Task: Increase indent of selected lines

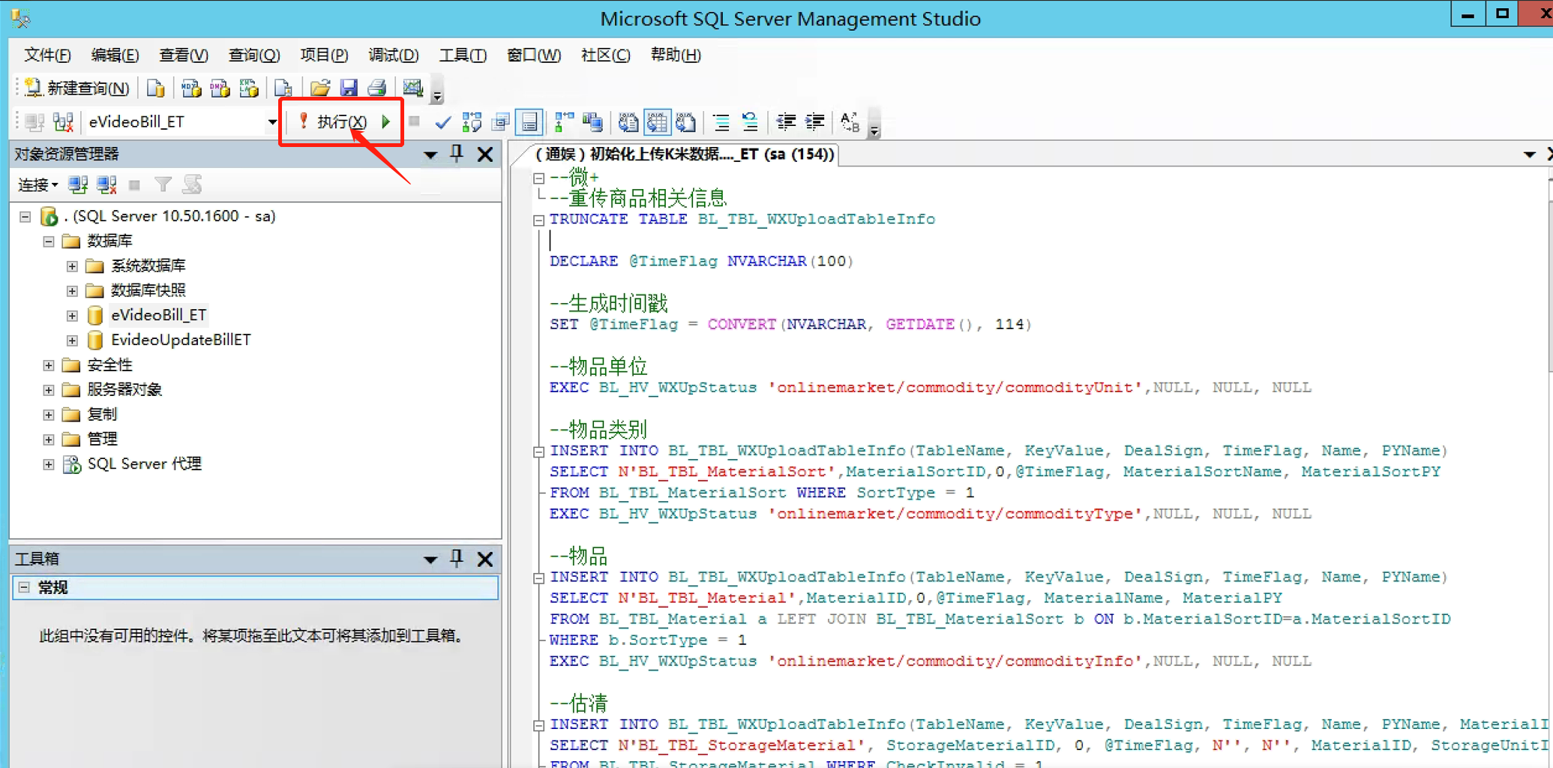Action: point(814,121)
